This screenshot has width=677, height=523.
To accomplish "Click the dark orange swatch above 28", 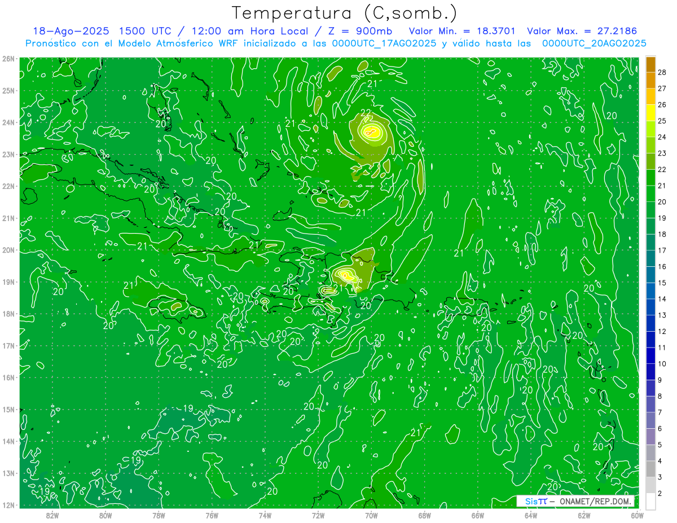I will tap(650, 64).
